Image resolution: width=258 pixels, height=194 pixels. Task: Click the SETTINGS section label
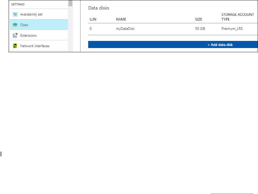click(18, 4)
